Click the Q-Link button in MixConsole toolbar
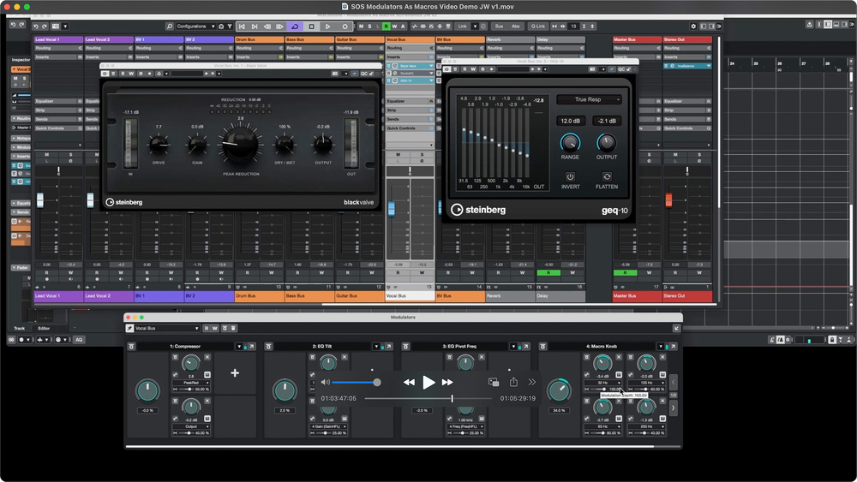 (538, 27)
